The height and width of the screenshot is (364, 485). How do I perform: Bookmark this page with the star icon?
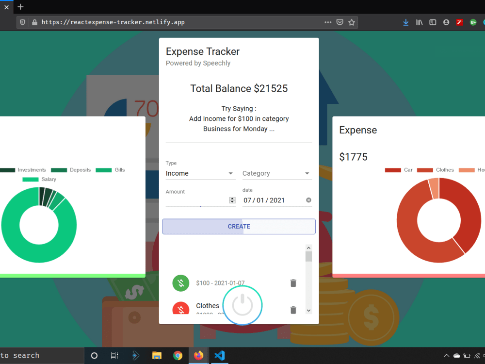click(351, 22)
